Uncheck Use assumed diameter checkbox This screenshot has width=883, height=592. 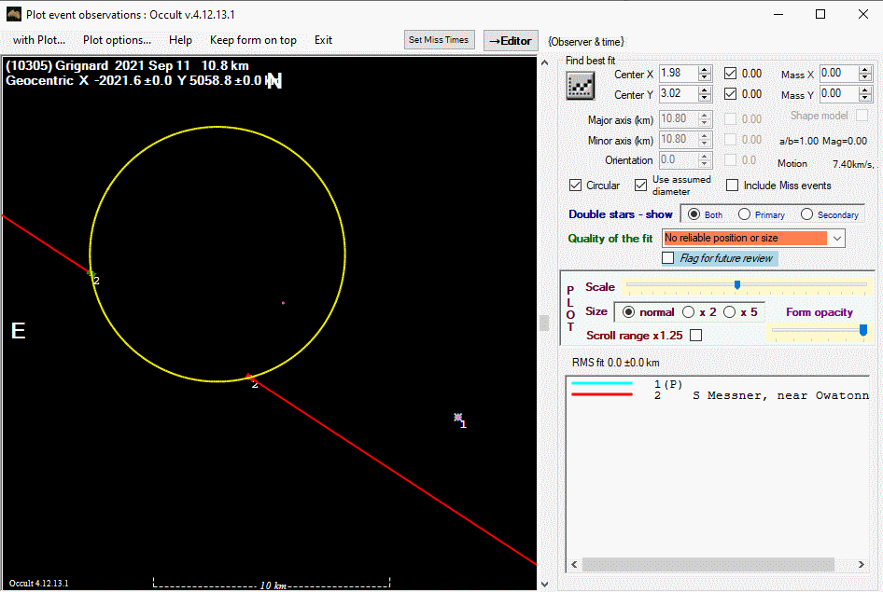[640, 186]
